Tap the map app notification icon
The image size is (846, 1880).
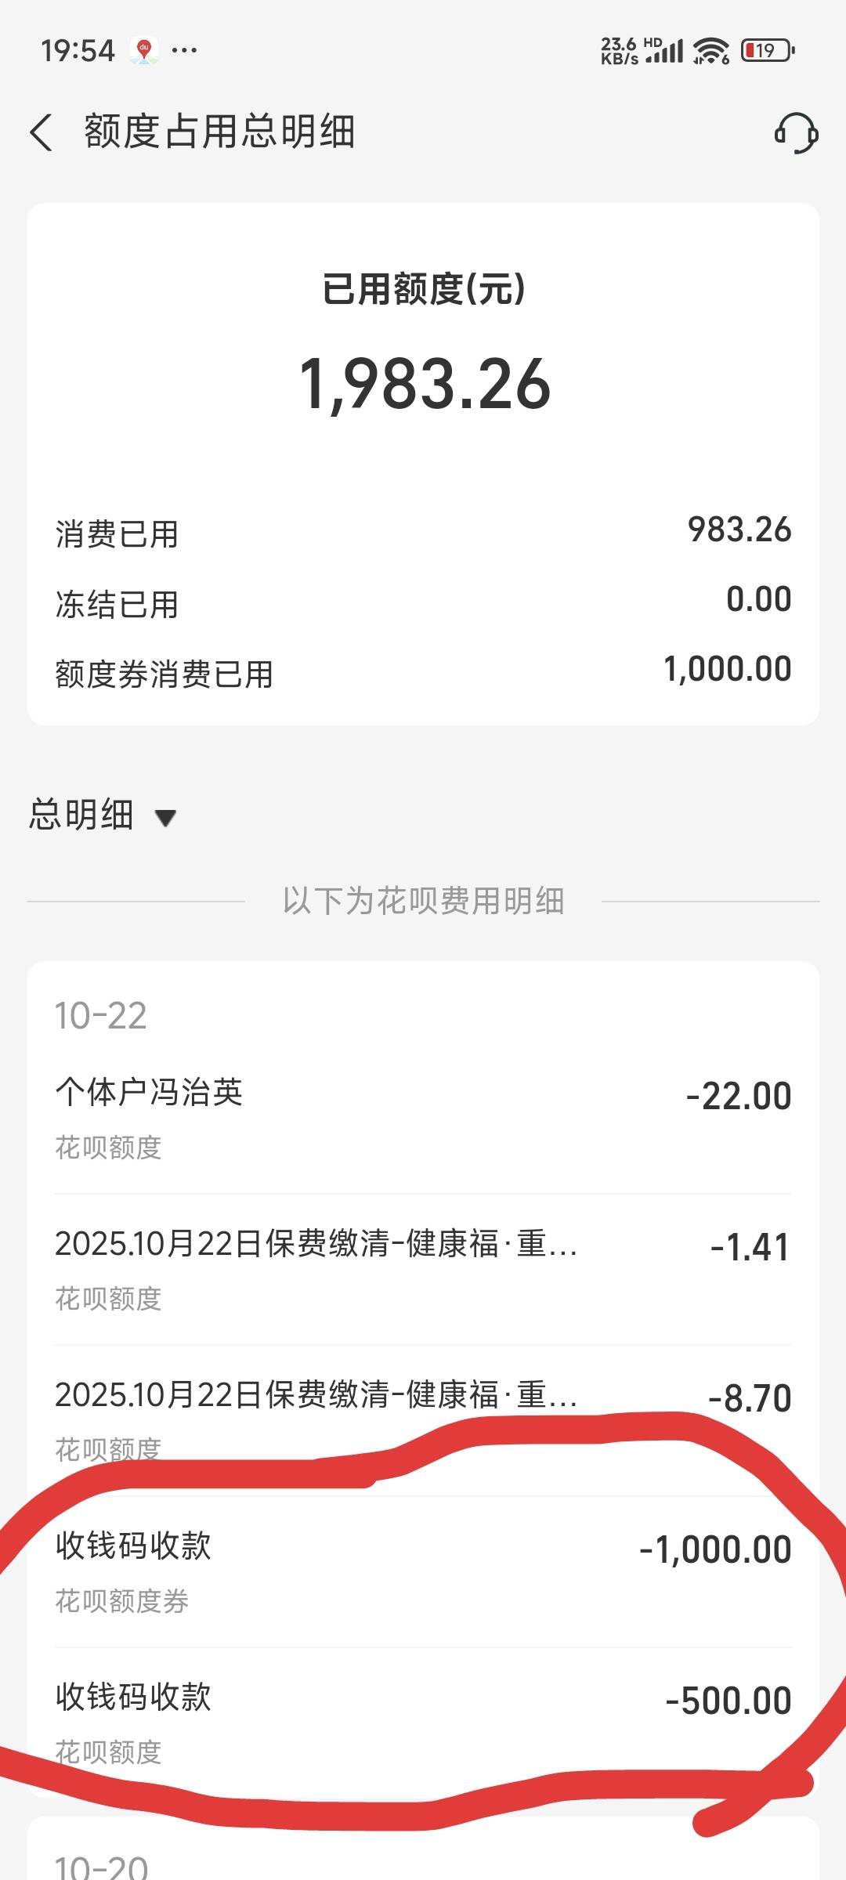[144, 51]
